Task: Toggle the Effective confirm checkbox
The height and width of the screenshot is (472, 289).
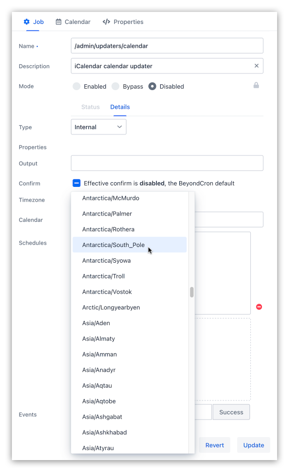Action: tap(76, 183)
